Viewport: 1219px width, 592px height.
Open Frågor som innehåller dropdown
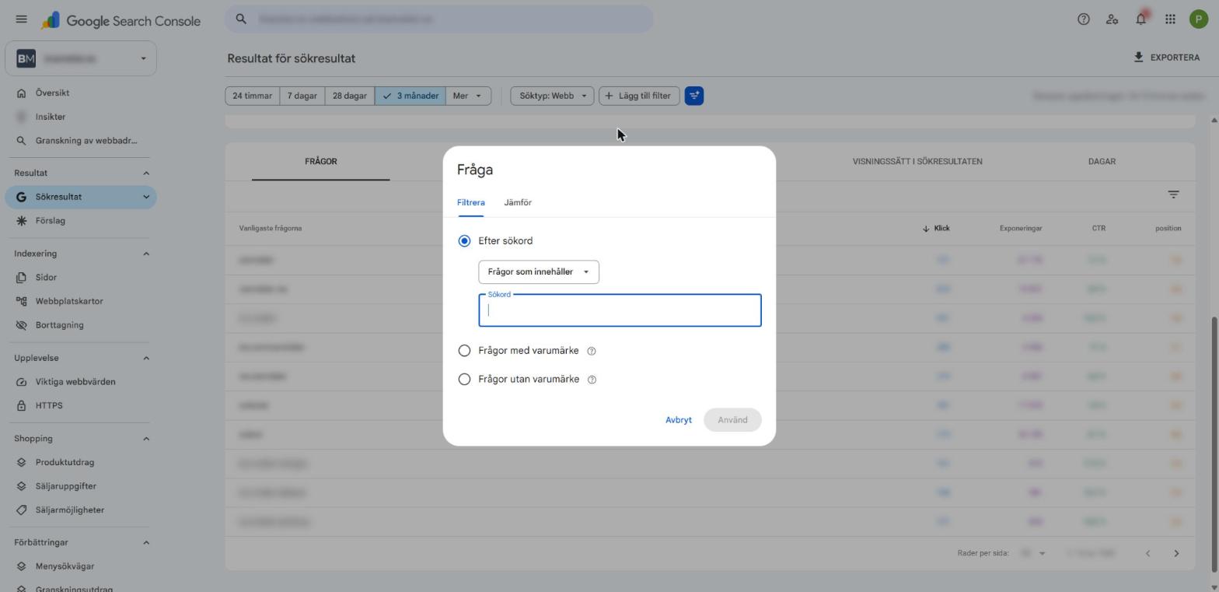539,272
